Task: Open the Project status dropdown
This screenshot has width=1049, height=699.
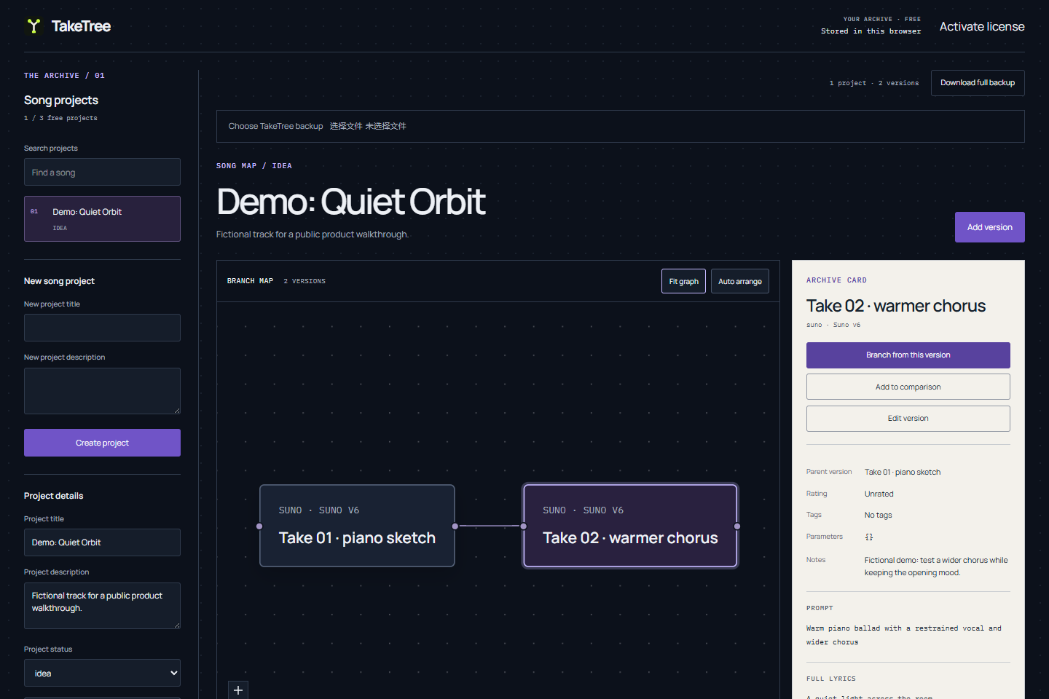Action: pyautogui.click(x=102, y=673)
